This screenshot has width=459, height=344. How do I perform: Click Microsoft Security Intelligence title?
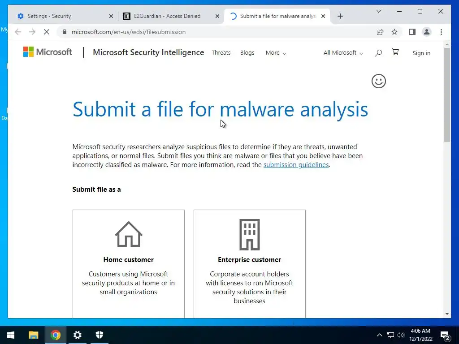[148, 52]
